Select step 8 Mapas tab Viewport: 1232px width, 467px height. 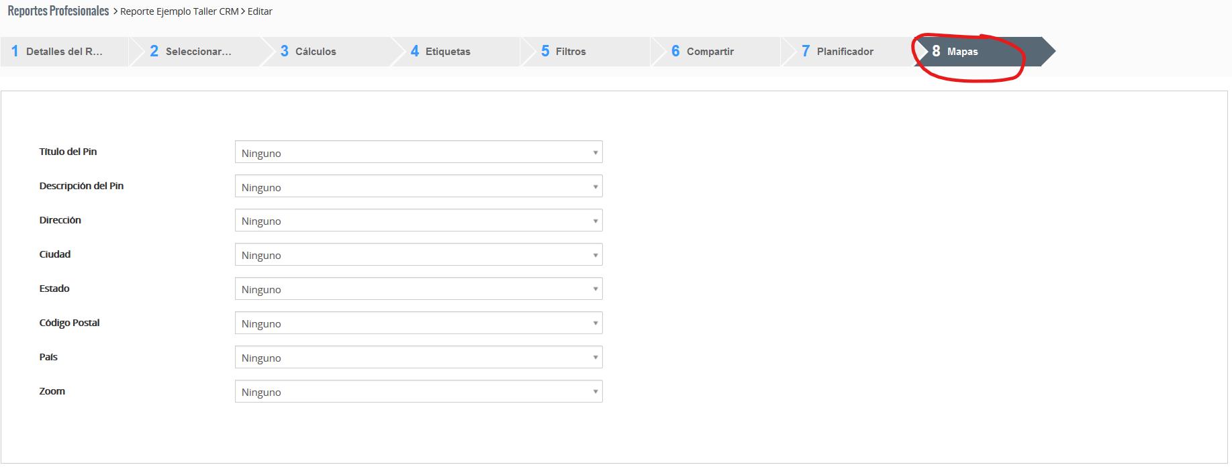(961, 52)
